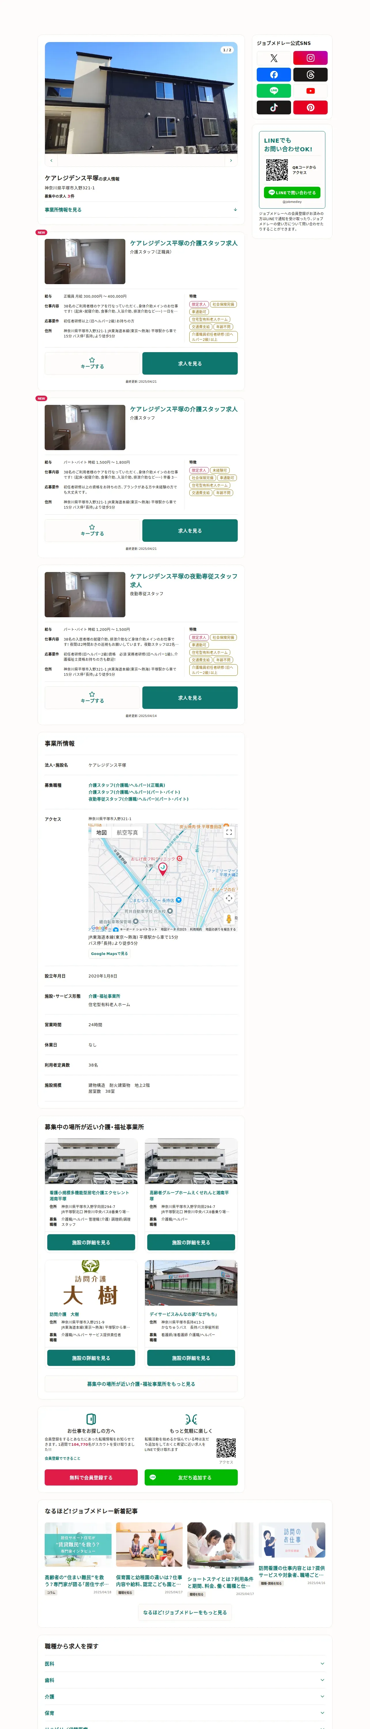Click LINEで問い合わせる green button

(x=292, y=192)
